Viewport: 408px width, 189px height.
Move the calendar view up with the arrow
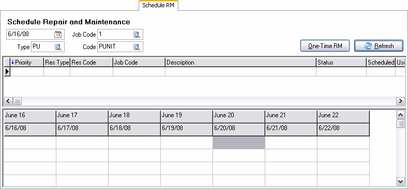pyautogui.click(x=400, y=115)
